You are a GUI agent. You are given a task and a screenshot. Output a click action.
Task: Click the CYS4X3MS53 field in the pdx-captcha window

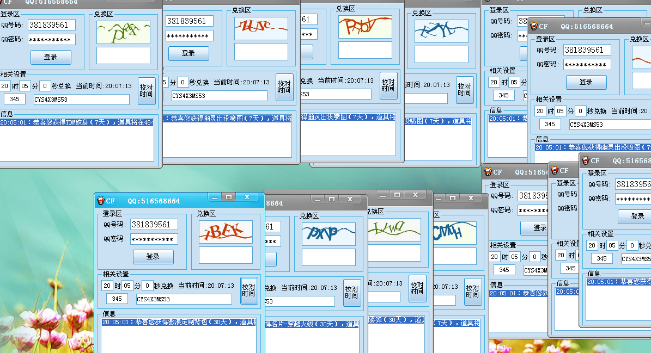click(82, 100)
